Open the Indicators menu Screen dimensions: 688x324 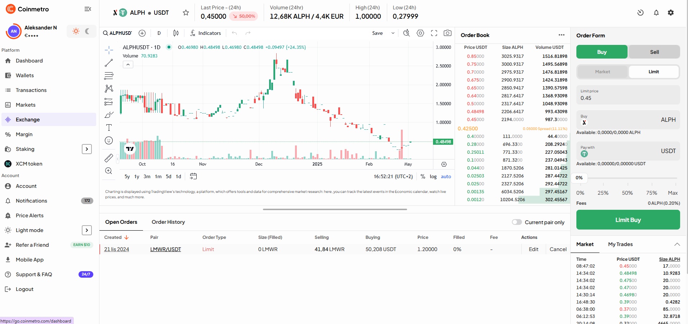(x=206, y=33)
